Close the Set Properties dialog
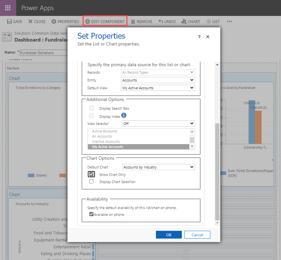The height and width of the screenshot is (260, 281). [208, 37]
